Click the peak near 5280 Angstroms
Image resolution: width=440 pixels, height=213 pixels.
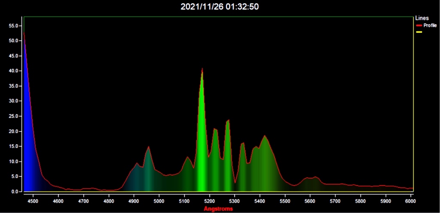pos(228,120)
